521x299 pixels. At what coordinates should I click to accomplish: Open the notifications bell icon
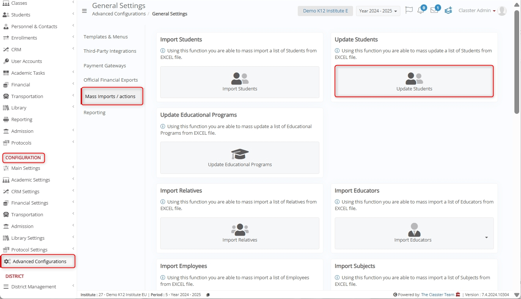(x=421, y=11)
